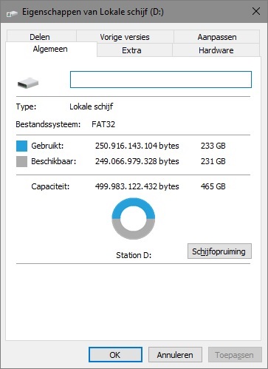Open the Hardware tab
Viewport: 268px width, 369px height.
pos(216,50)
